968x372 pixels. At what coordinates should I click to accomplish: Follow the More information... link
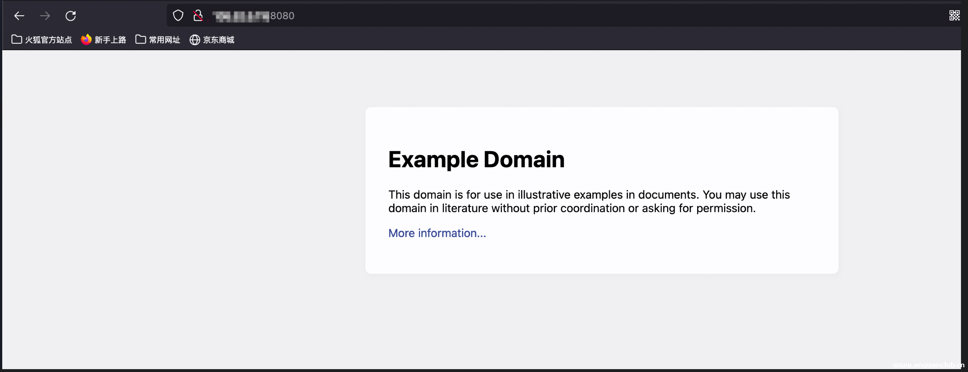(437, 233)
